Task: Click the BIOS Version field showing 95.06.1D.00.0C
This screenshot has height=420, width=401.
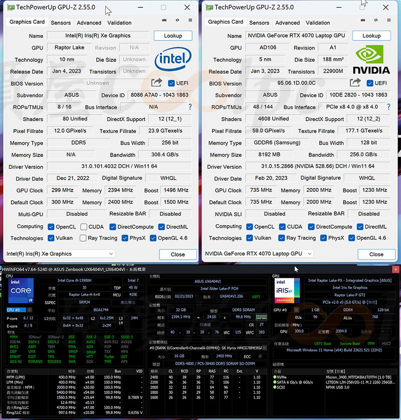Action: 296,83
